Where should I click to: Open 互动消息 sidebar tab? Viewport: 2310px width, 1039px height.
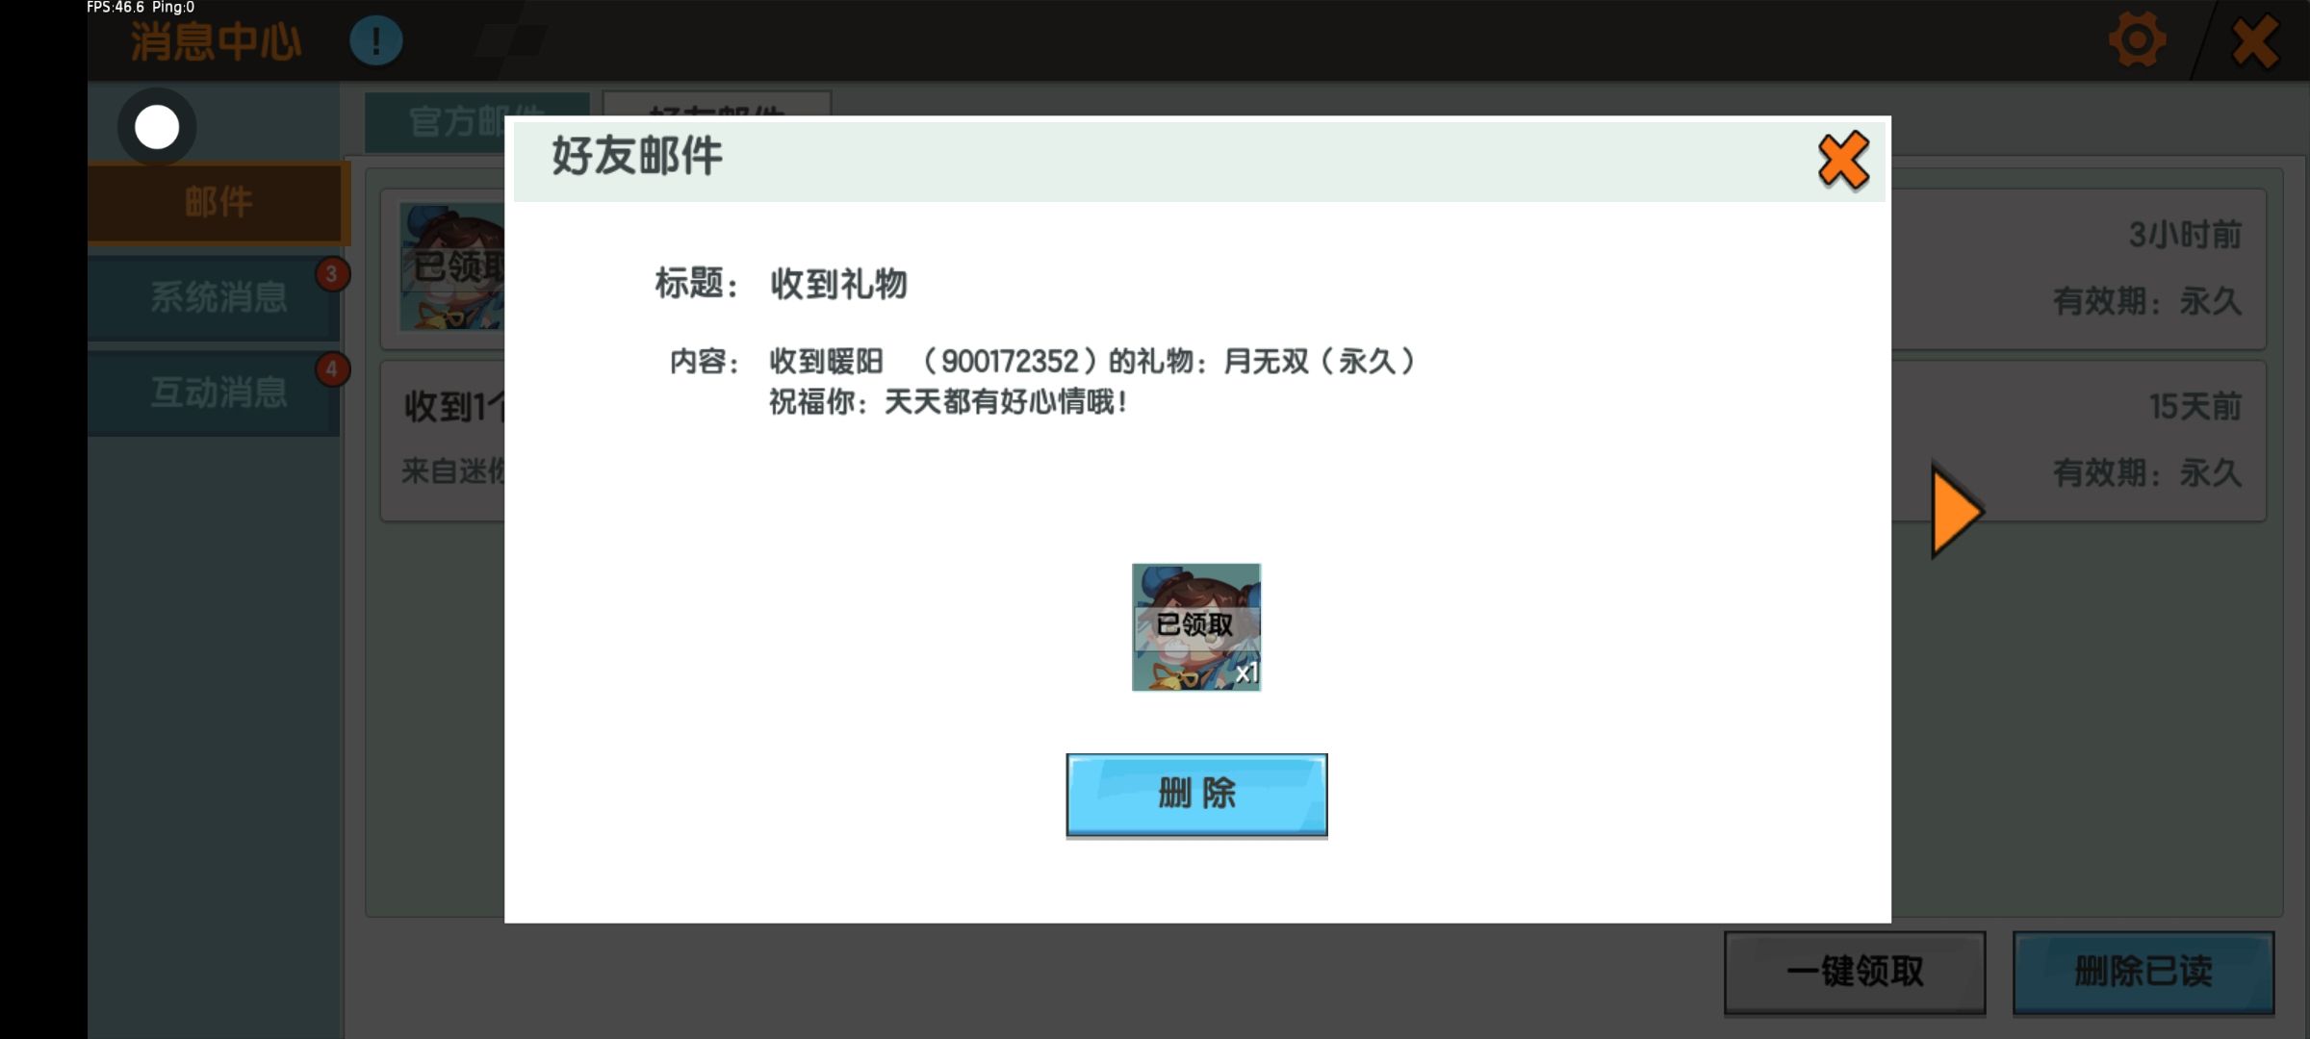pyautogui.click(x=218, y=393)
